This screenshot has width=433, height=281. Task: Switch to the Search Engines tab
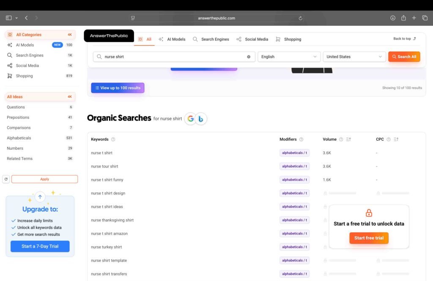211,39
